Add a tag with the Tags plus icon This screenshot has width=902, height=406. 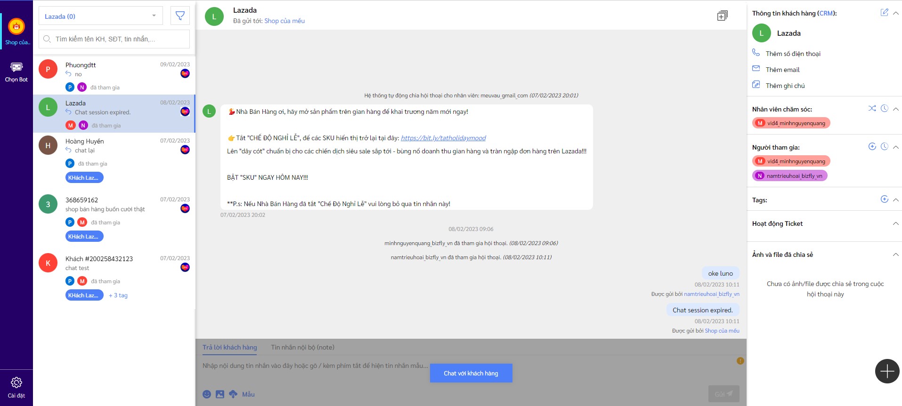click(885, 199)
